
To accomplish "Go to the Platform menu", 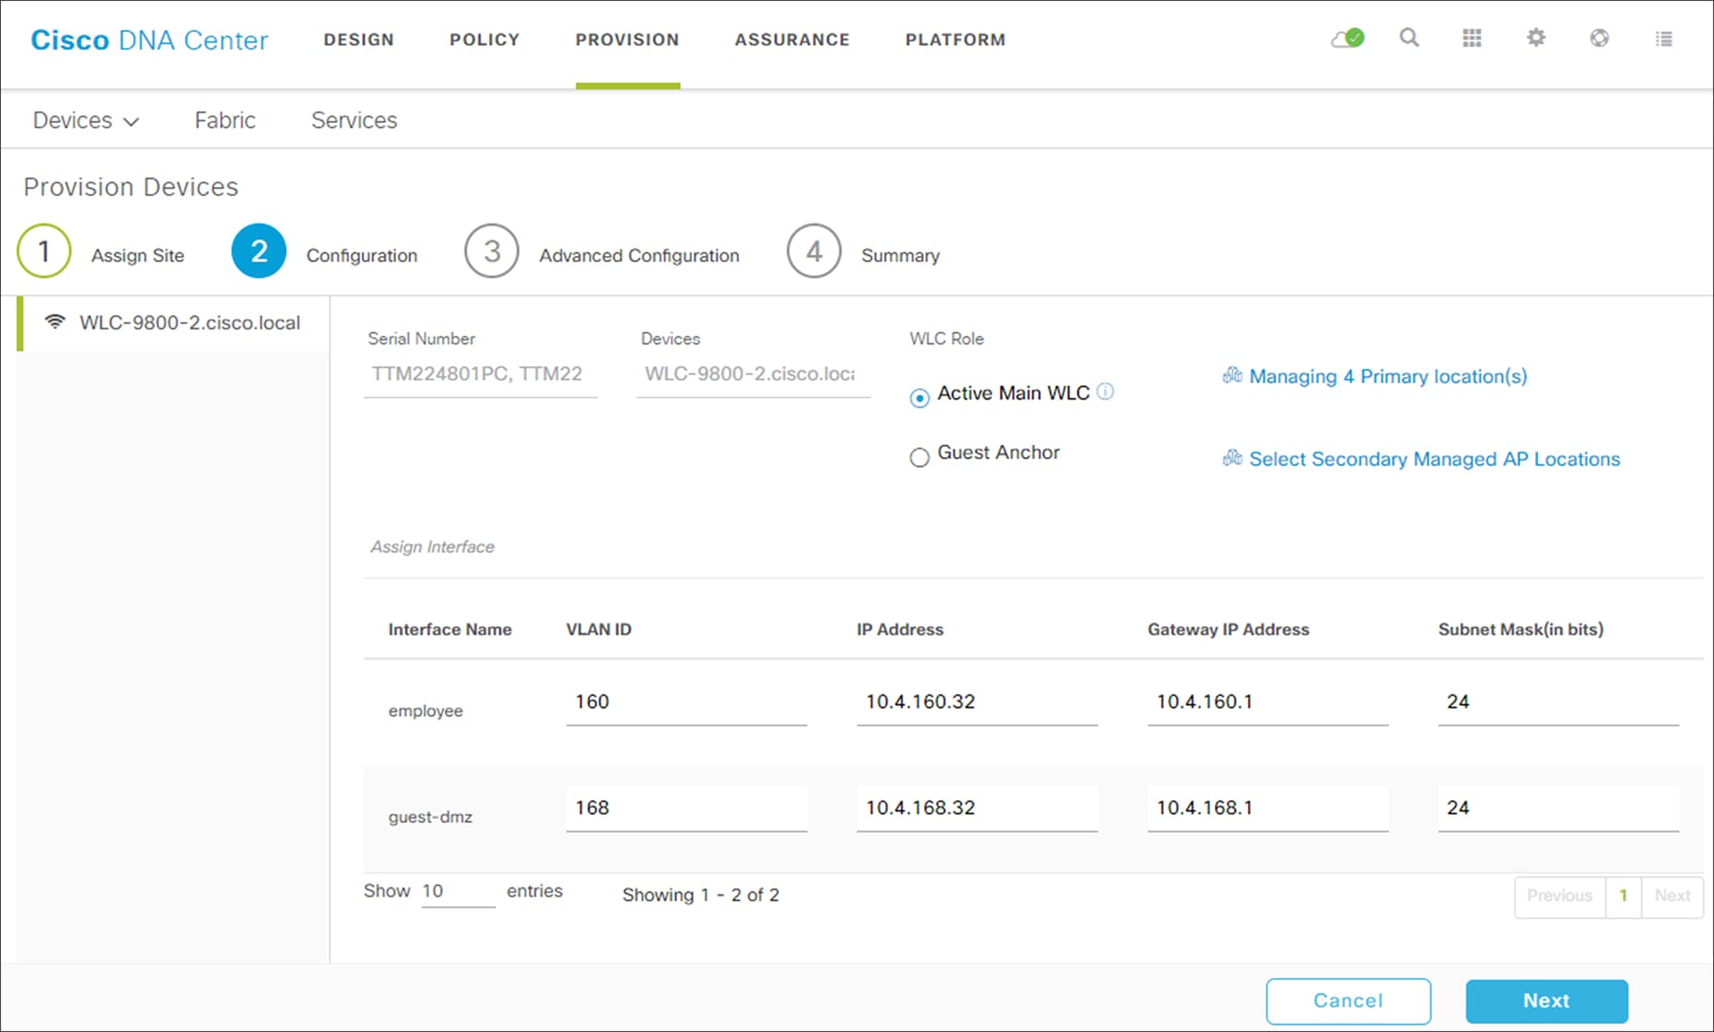I will click(x=955, y=40).
